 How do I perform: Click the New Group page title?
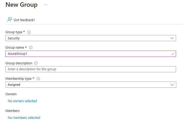(21, 5)
